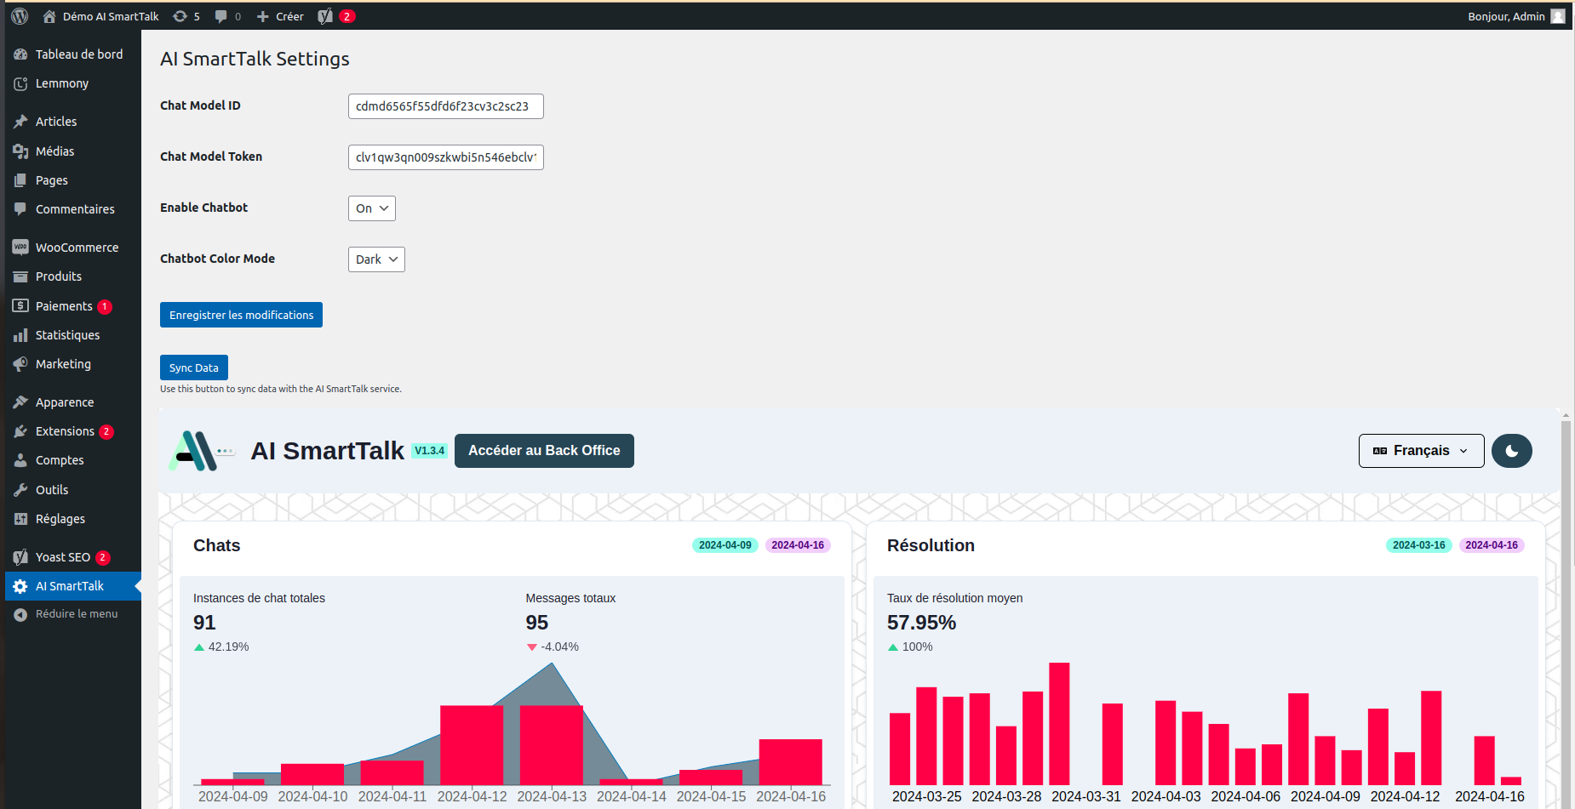The image size is (1575, 809).
Task: Click the WooCommerce sidebar icon
Action: [20, 248]
